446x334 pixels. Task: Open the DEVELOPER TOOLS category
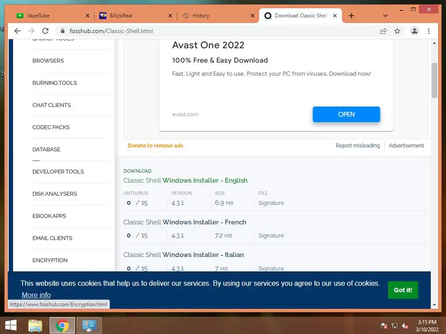58,171
